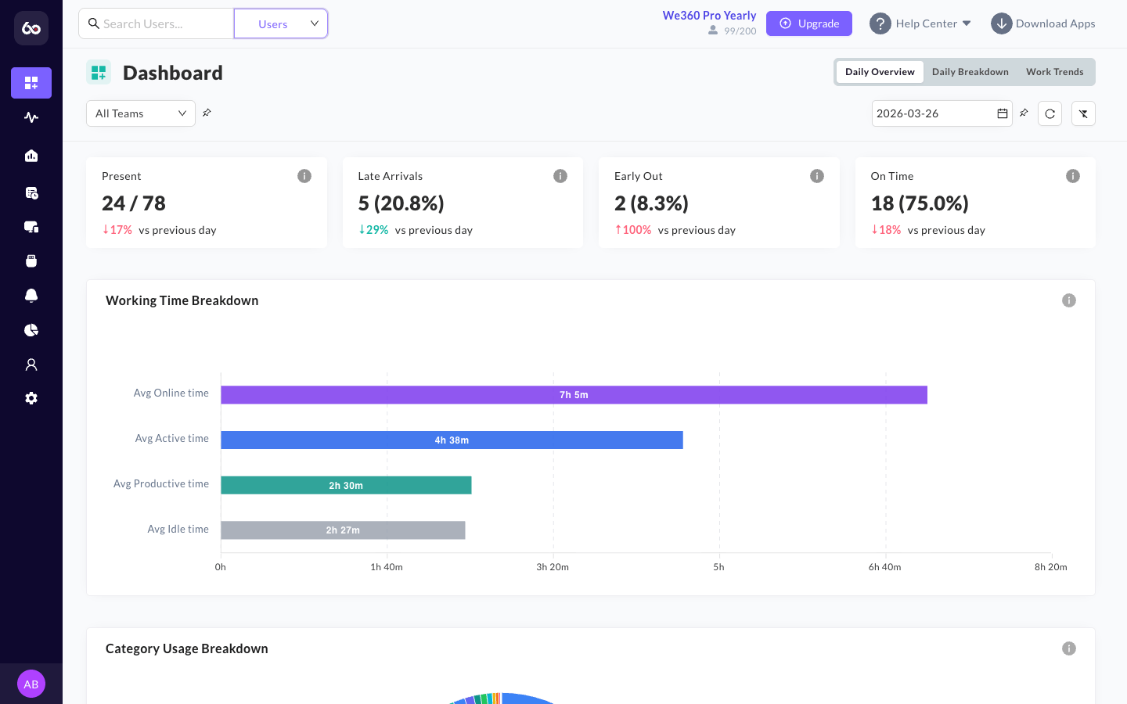This screenshot has width=1127, height=704.
Task: Click info icon on On Time card
Action: (1073, 176)
